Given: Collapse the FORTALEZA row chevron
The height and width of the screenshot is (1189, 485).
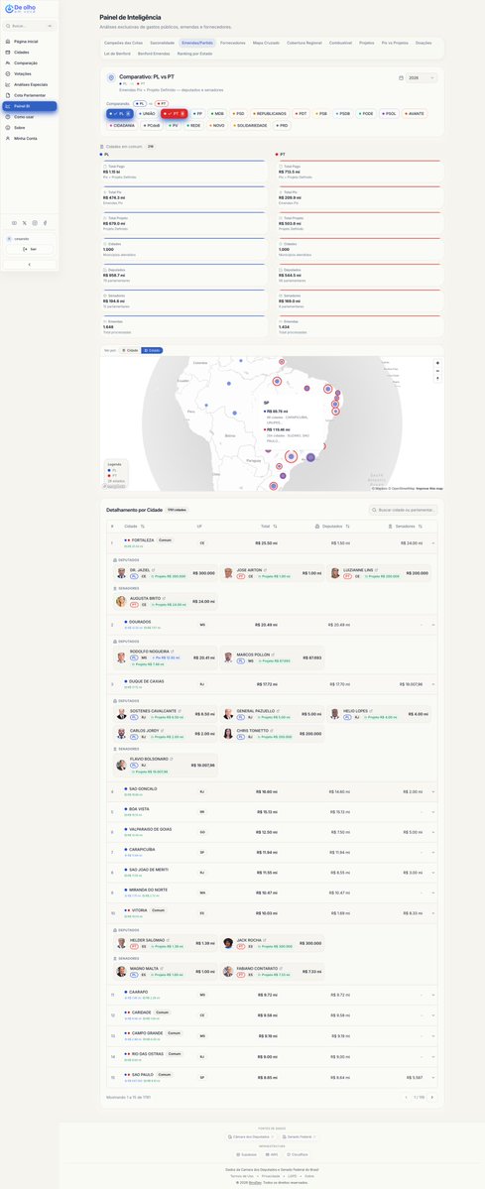Looking at the screenshot, I should click(432, 543).
